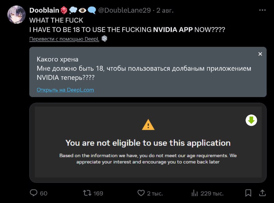Like the tweet with the heart icon
Viewport: 274px width, 203px height.
coord(141,193)
